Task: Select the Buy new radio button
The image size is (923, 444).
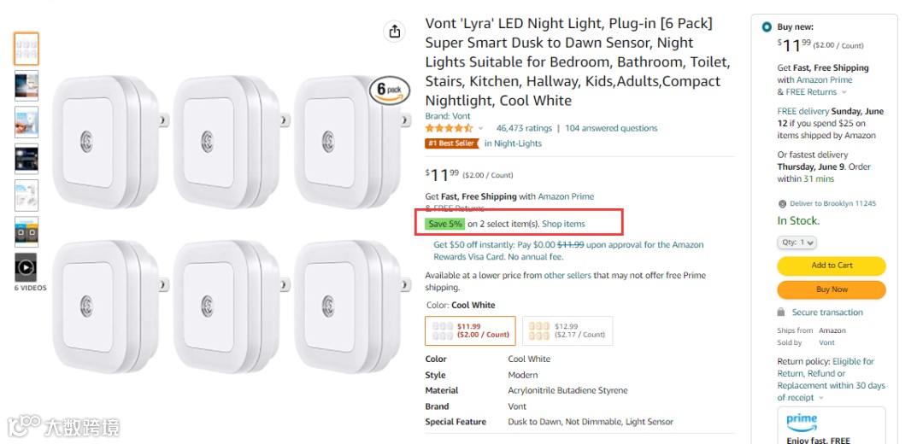Action: 767,27
